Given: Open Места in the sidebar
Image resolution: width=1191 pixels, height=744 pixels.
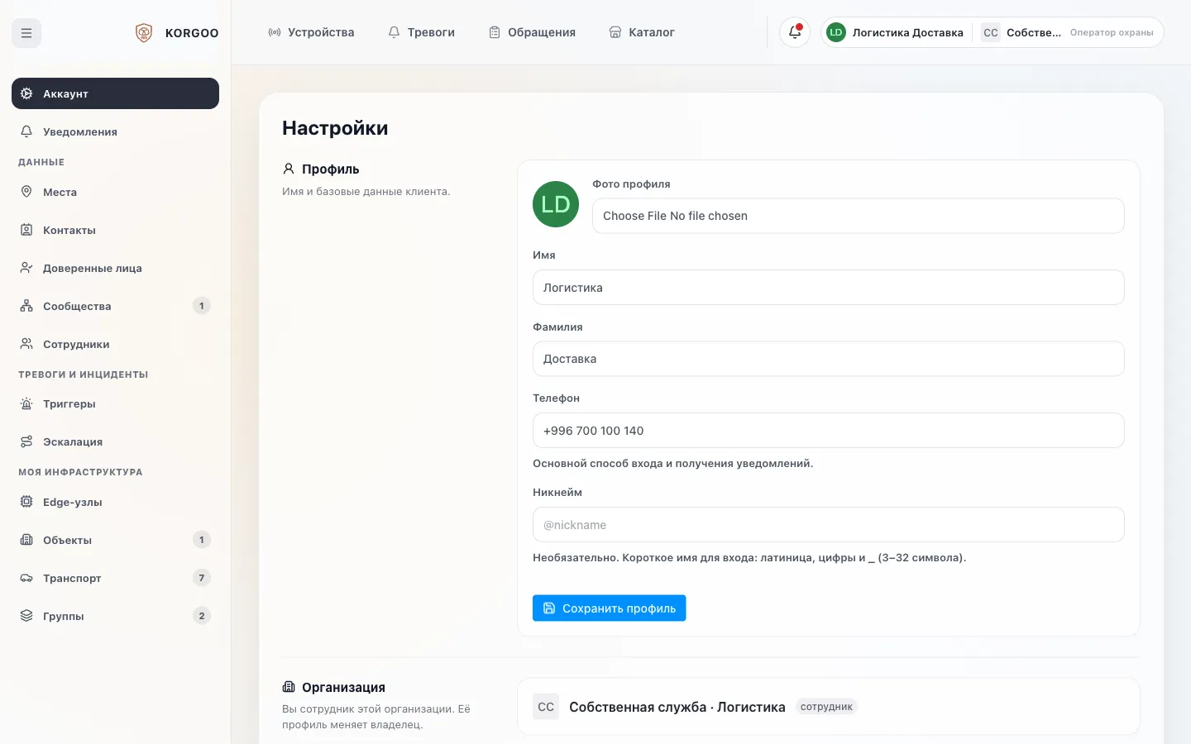Looking at the screenshot, I should 116,192.
